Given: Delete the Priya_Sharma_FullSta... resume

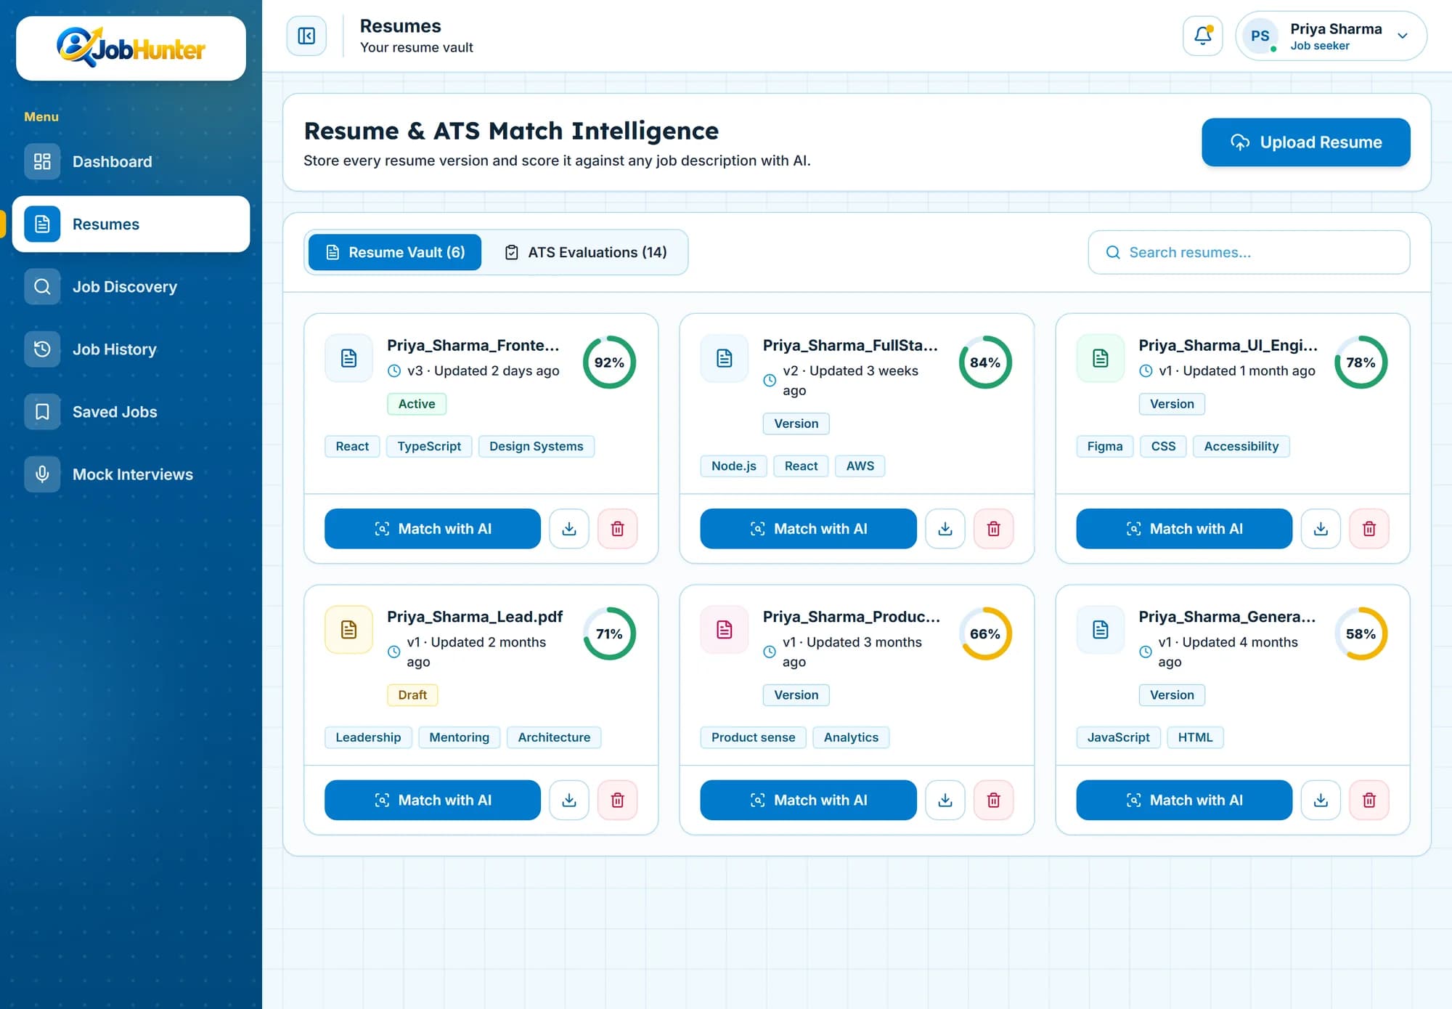Looking at the screenshot, I should pyautogui.click(x=993, y=529).
